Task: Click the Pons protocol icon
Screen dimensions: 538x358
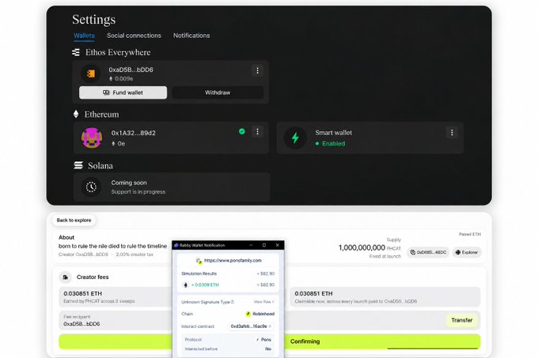Action: pos(258,340)
